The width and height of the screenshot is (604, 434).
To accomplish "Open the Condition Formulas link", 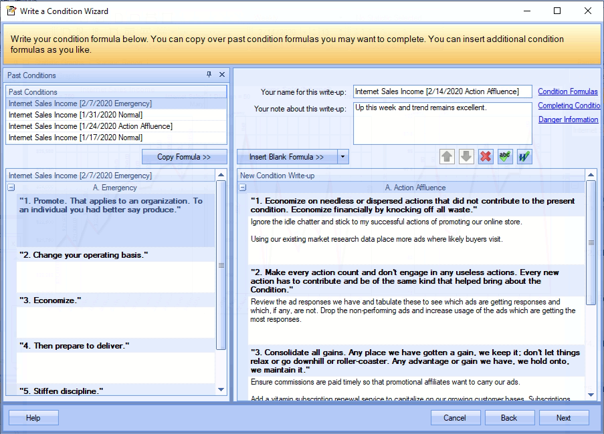I will [568, 91].
